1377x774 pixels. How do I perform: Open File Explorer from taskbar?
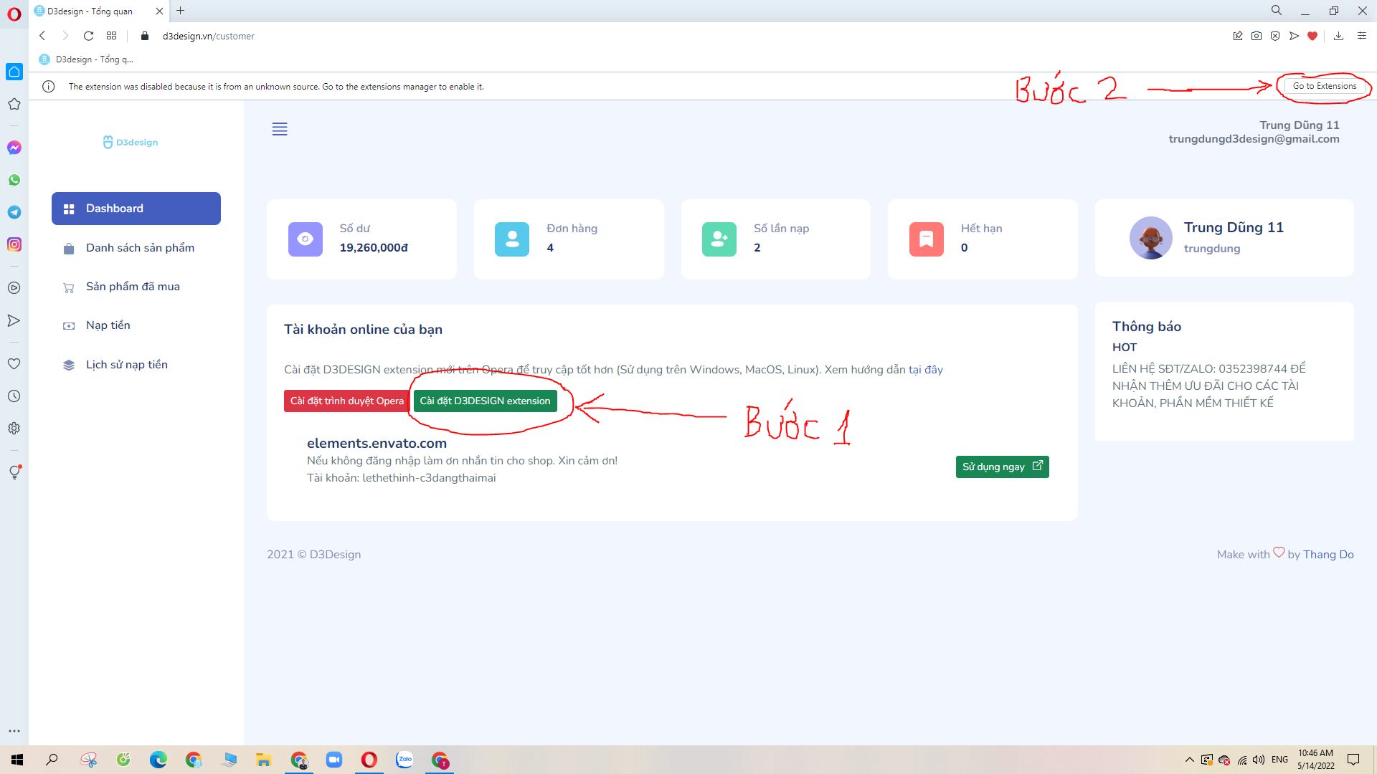point(263,760)
